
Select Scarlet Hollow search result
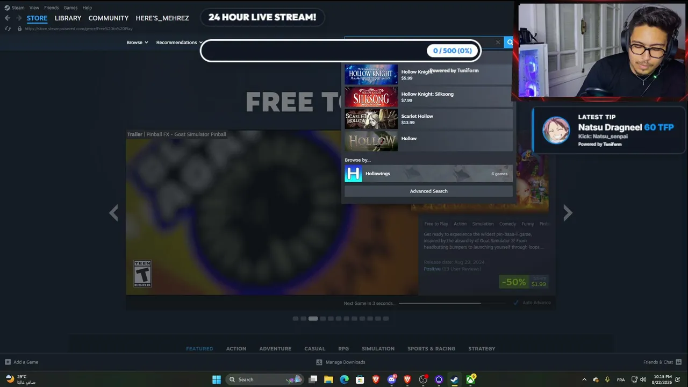[x=428, y=119]
